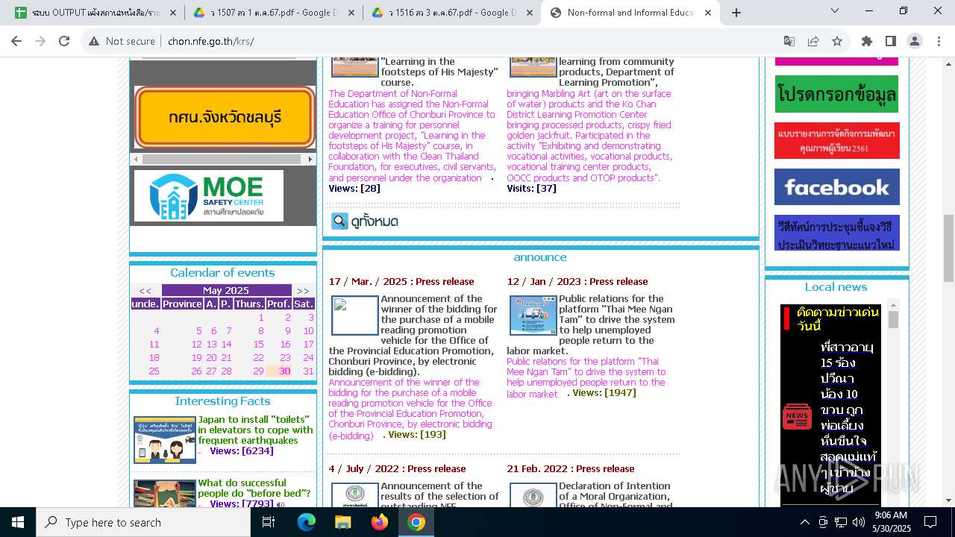Screen dimensions: 955x537
Task: Open the Chrome three-dot menu
Action: tap(939, 41)
